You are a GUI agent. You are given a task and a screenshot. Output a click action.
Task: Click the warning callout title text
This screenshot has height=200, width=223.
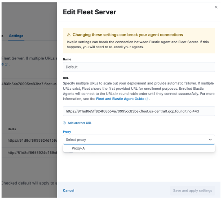[x=128, y=35]
